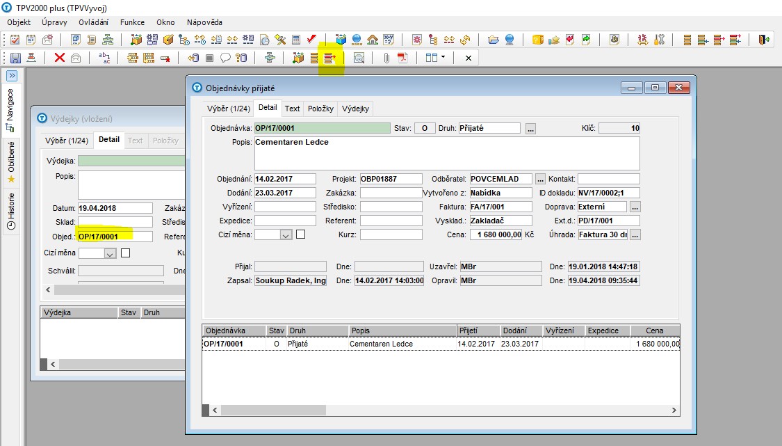Expand the Cizí měna dropdown in Objednávky přijaté
The image size is (782, 446).
286,235
